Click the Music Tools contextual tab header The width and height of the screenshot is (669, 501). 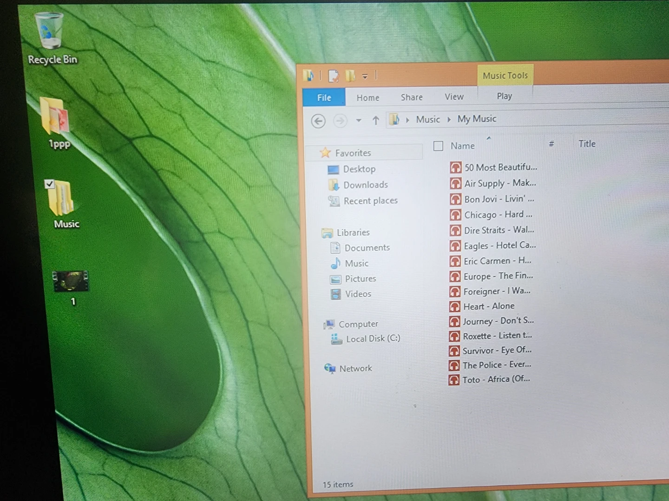(x=505, y=75)
